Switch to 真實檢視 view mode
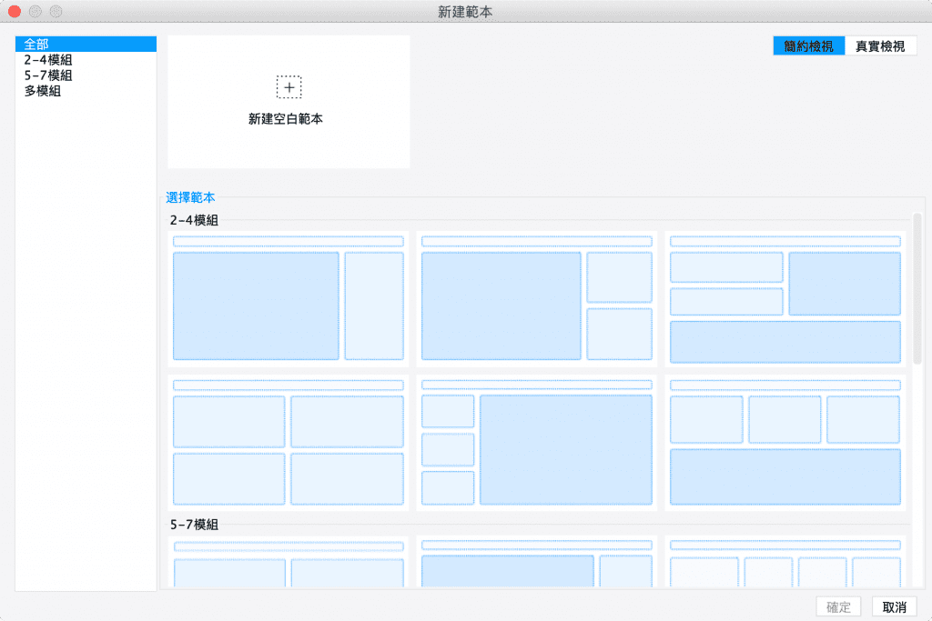932x621 pixels. tap(880, 45)
